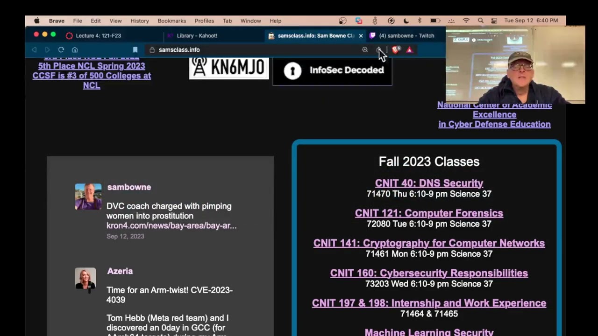Open the View menu
Screen dimensions: 598x336
pos(115,21)
